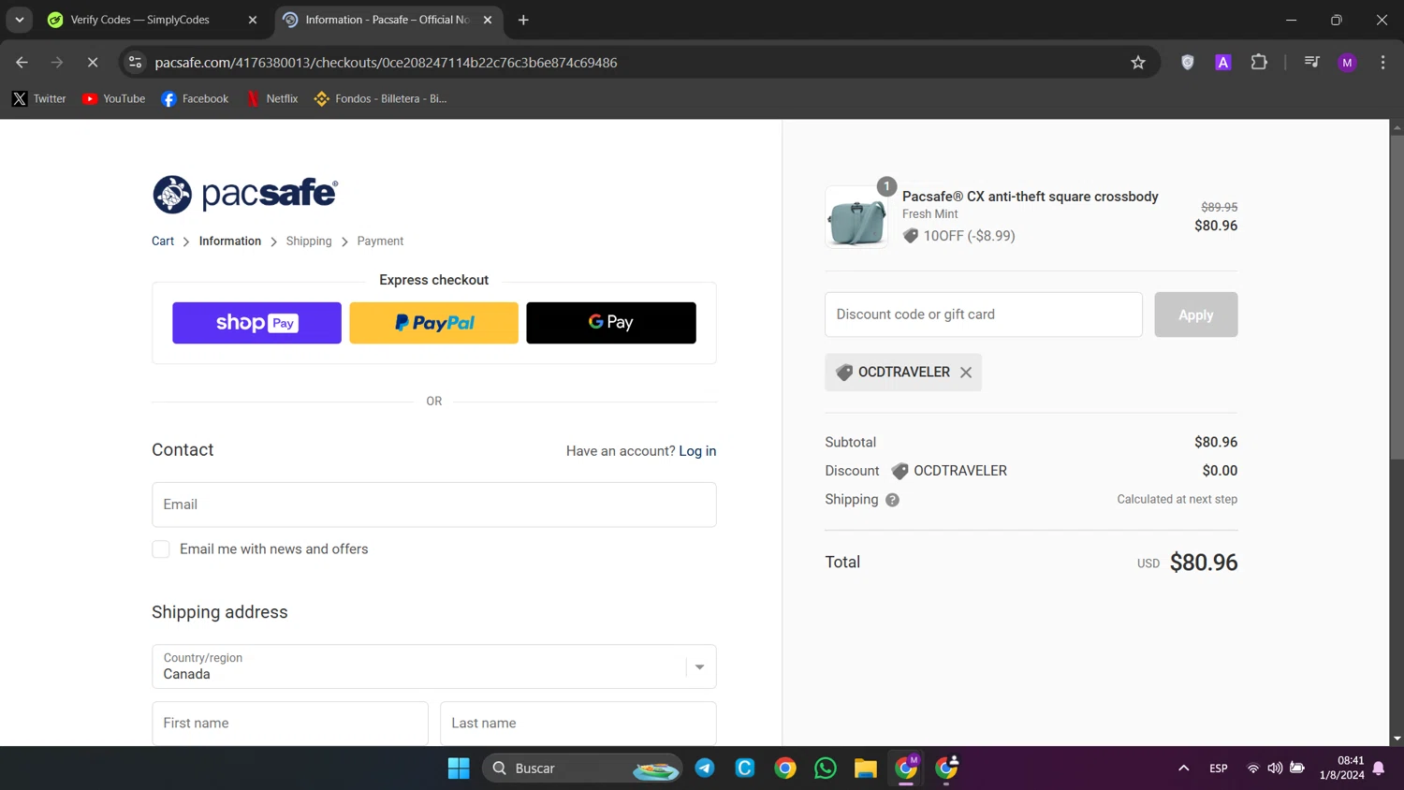Click the Discount code or gift card field
The image size is (1404, 790).
click(984, 315)
